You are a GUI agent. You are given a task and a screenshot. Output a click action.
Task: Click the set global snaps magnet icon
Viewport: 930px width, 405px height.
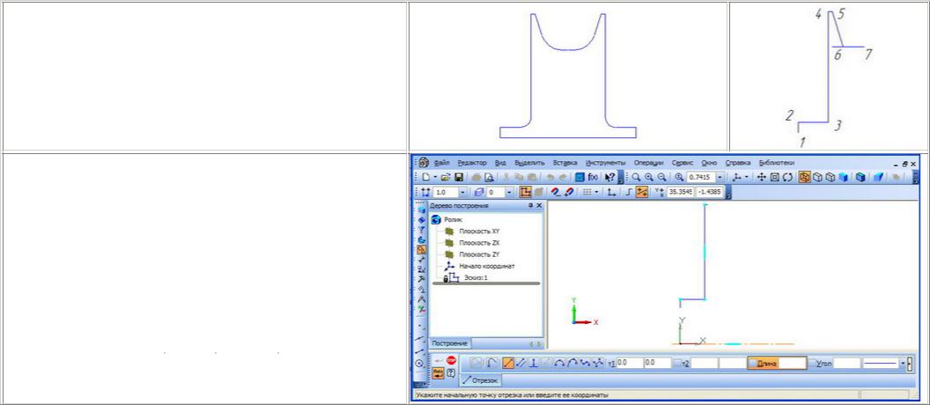(x=555, y=192)
